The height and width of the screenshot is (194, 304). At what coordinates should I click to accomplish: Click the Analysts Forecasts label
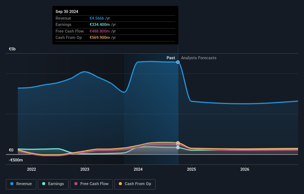pyautogui.click(x=199, y=58)
